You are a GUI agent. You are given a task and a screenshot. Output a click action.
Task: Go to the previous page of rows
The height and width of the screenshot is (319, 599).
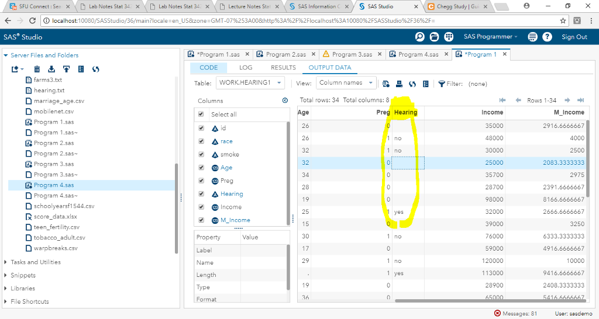click(x=518, y=100)
